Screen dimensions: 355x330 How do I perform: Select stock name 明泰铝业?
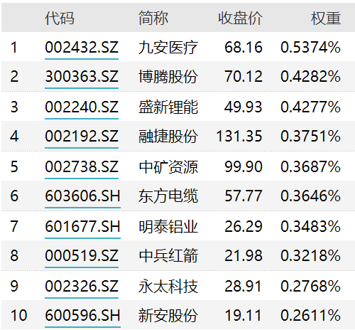[168, 227]
